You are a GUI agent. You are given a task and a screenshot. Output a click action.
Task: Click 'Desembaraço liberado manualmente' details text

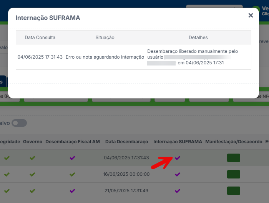pyautogui.click(x=193, y=57)
